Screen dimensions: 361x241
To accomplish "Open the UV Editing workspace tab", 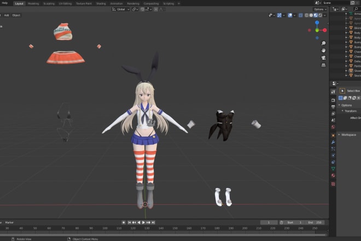I will (x=65, y=3).
